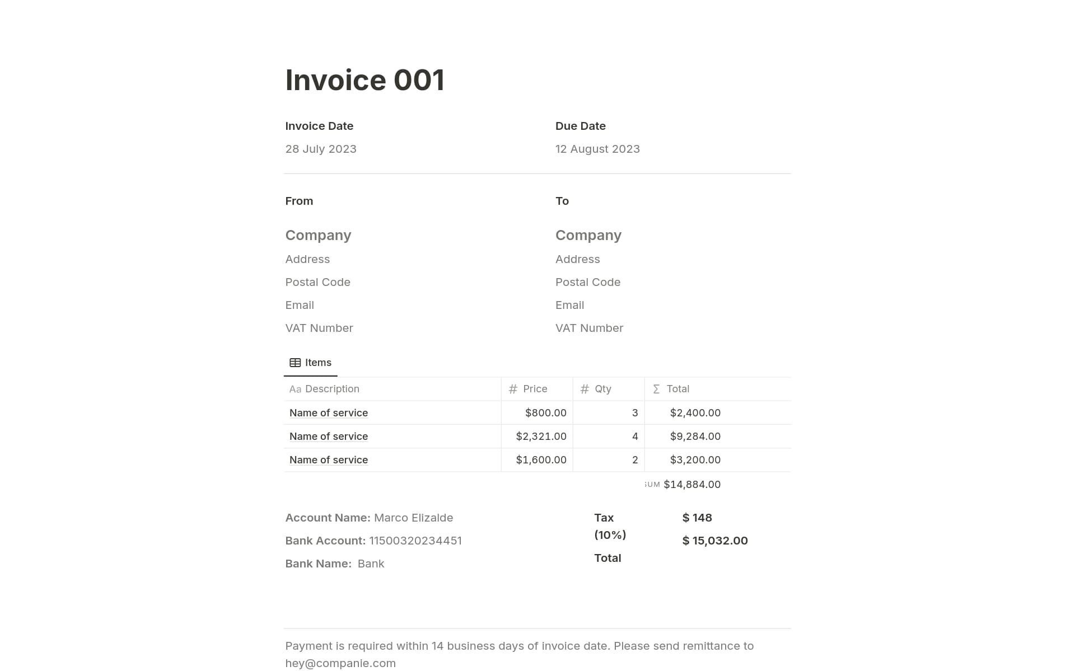This screenshot has width=1075, height=671.
Task: Select the Invoice Date 28 July 2023
Action: pyautogui.click(x=320, y=149)
